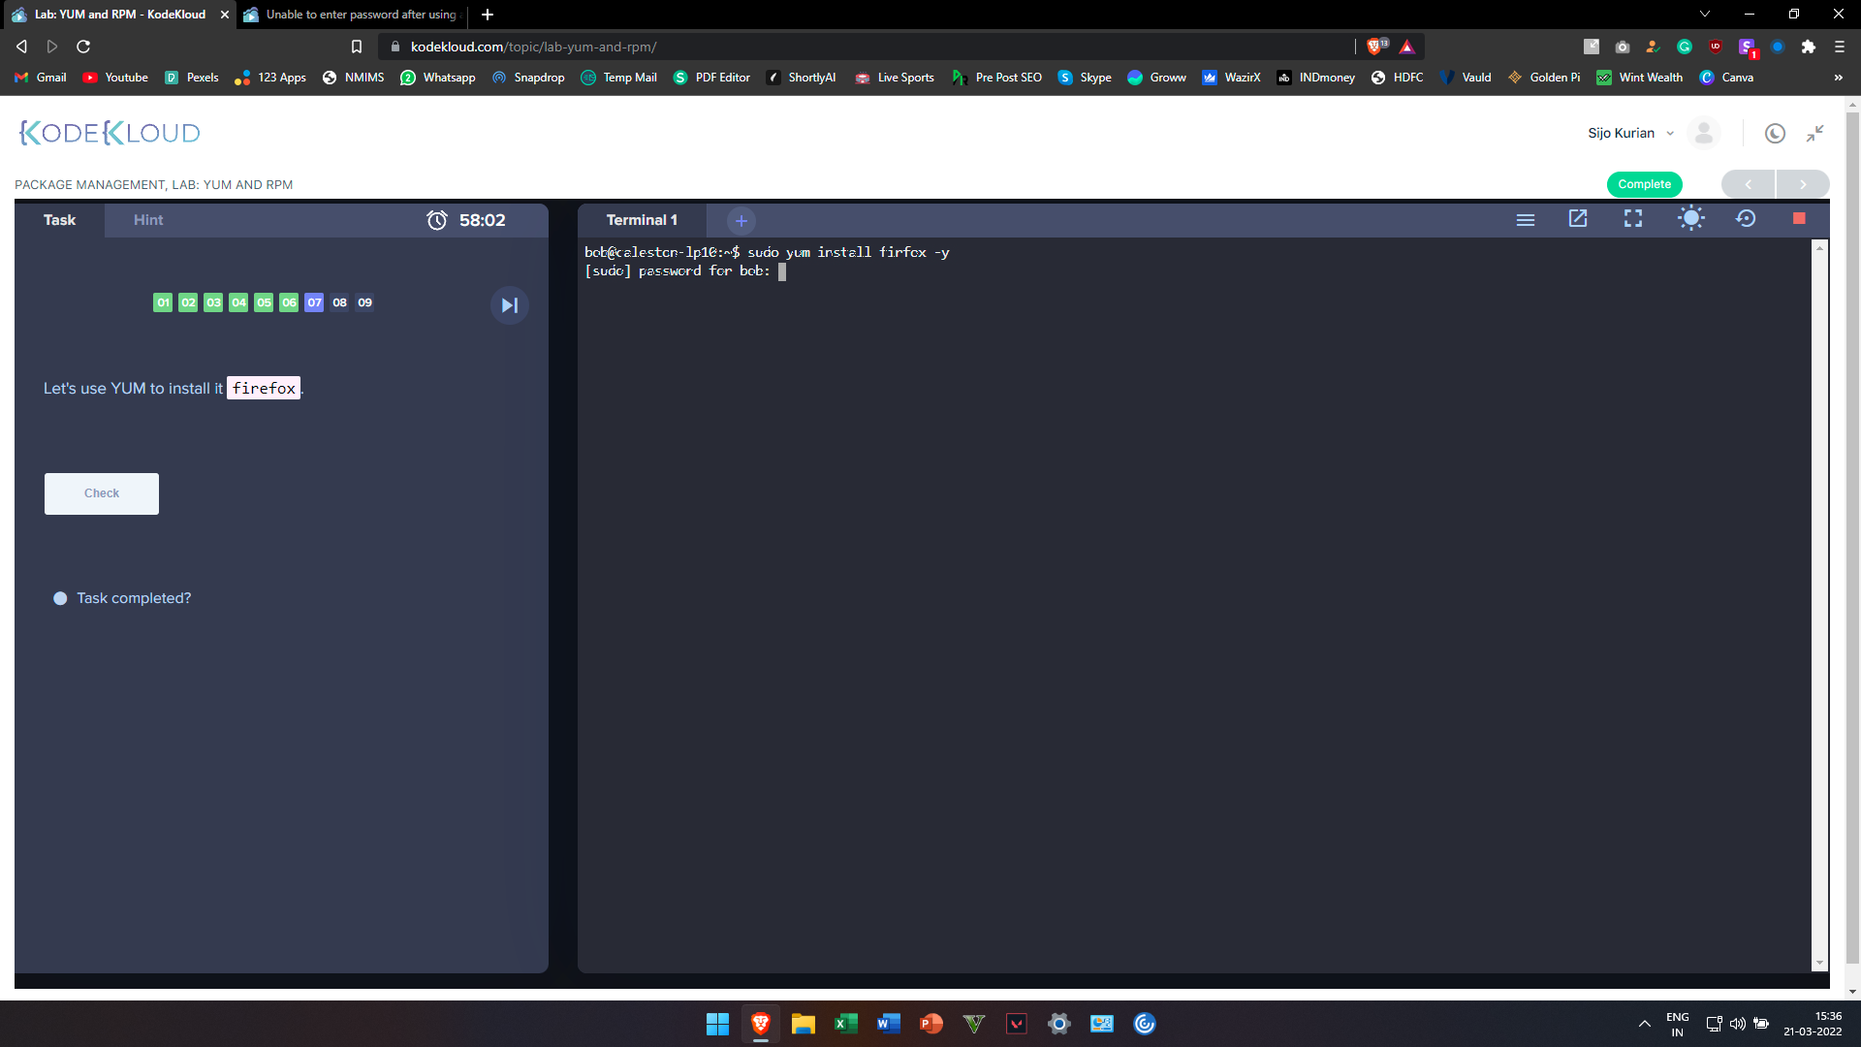Skip to the last question step
This screenshot has width=1861, height=1047.
509,305
